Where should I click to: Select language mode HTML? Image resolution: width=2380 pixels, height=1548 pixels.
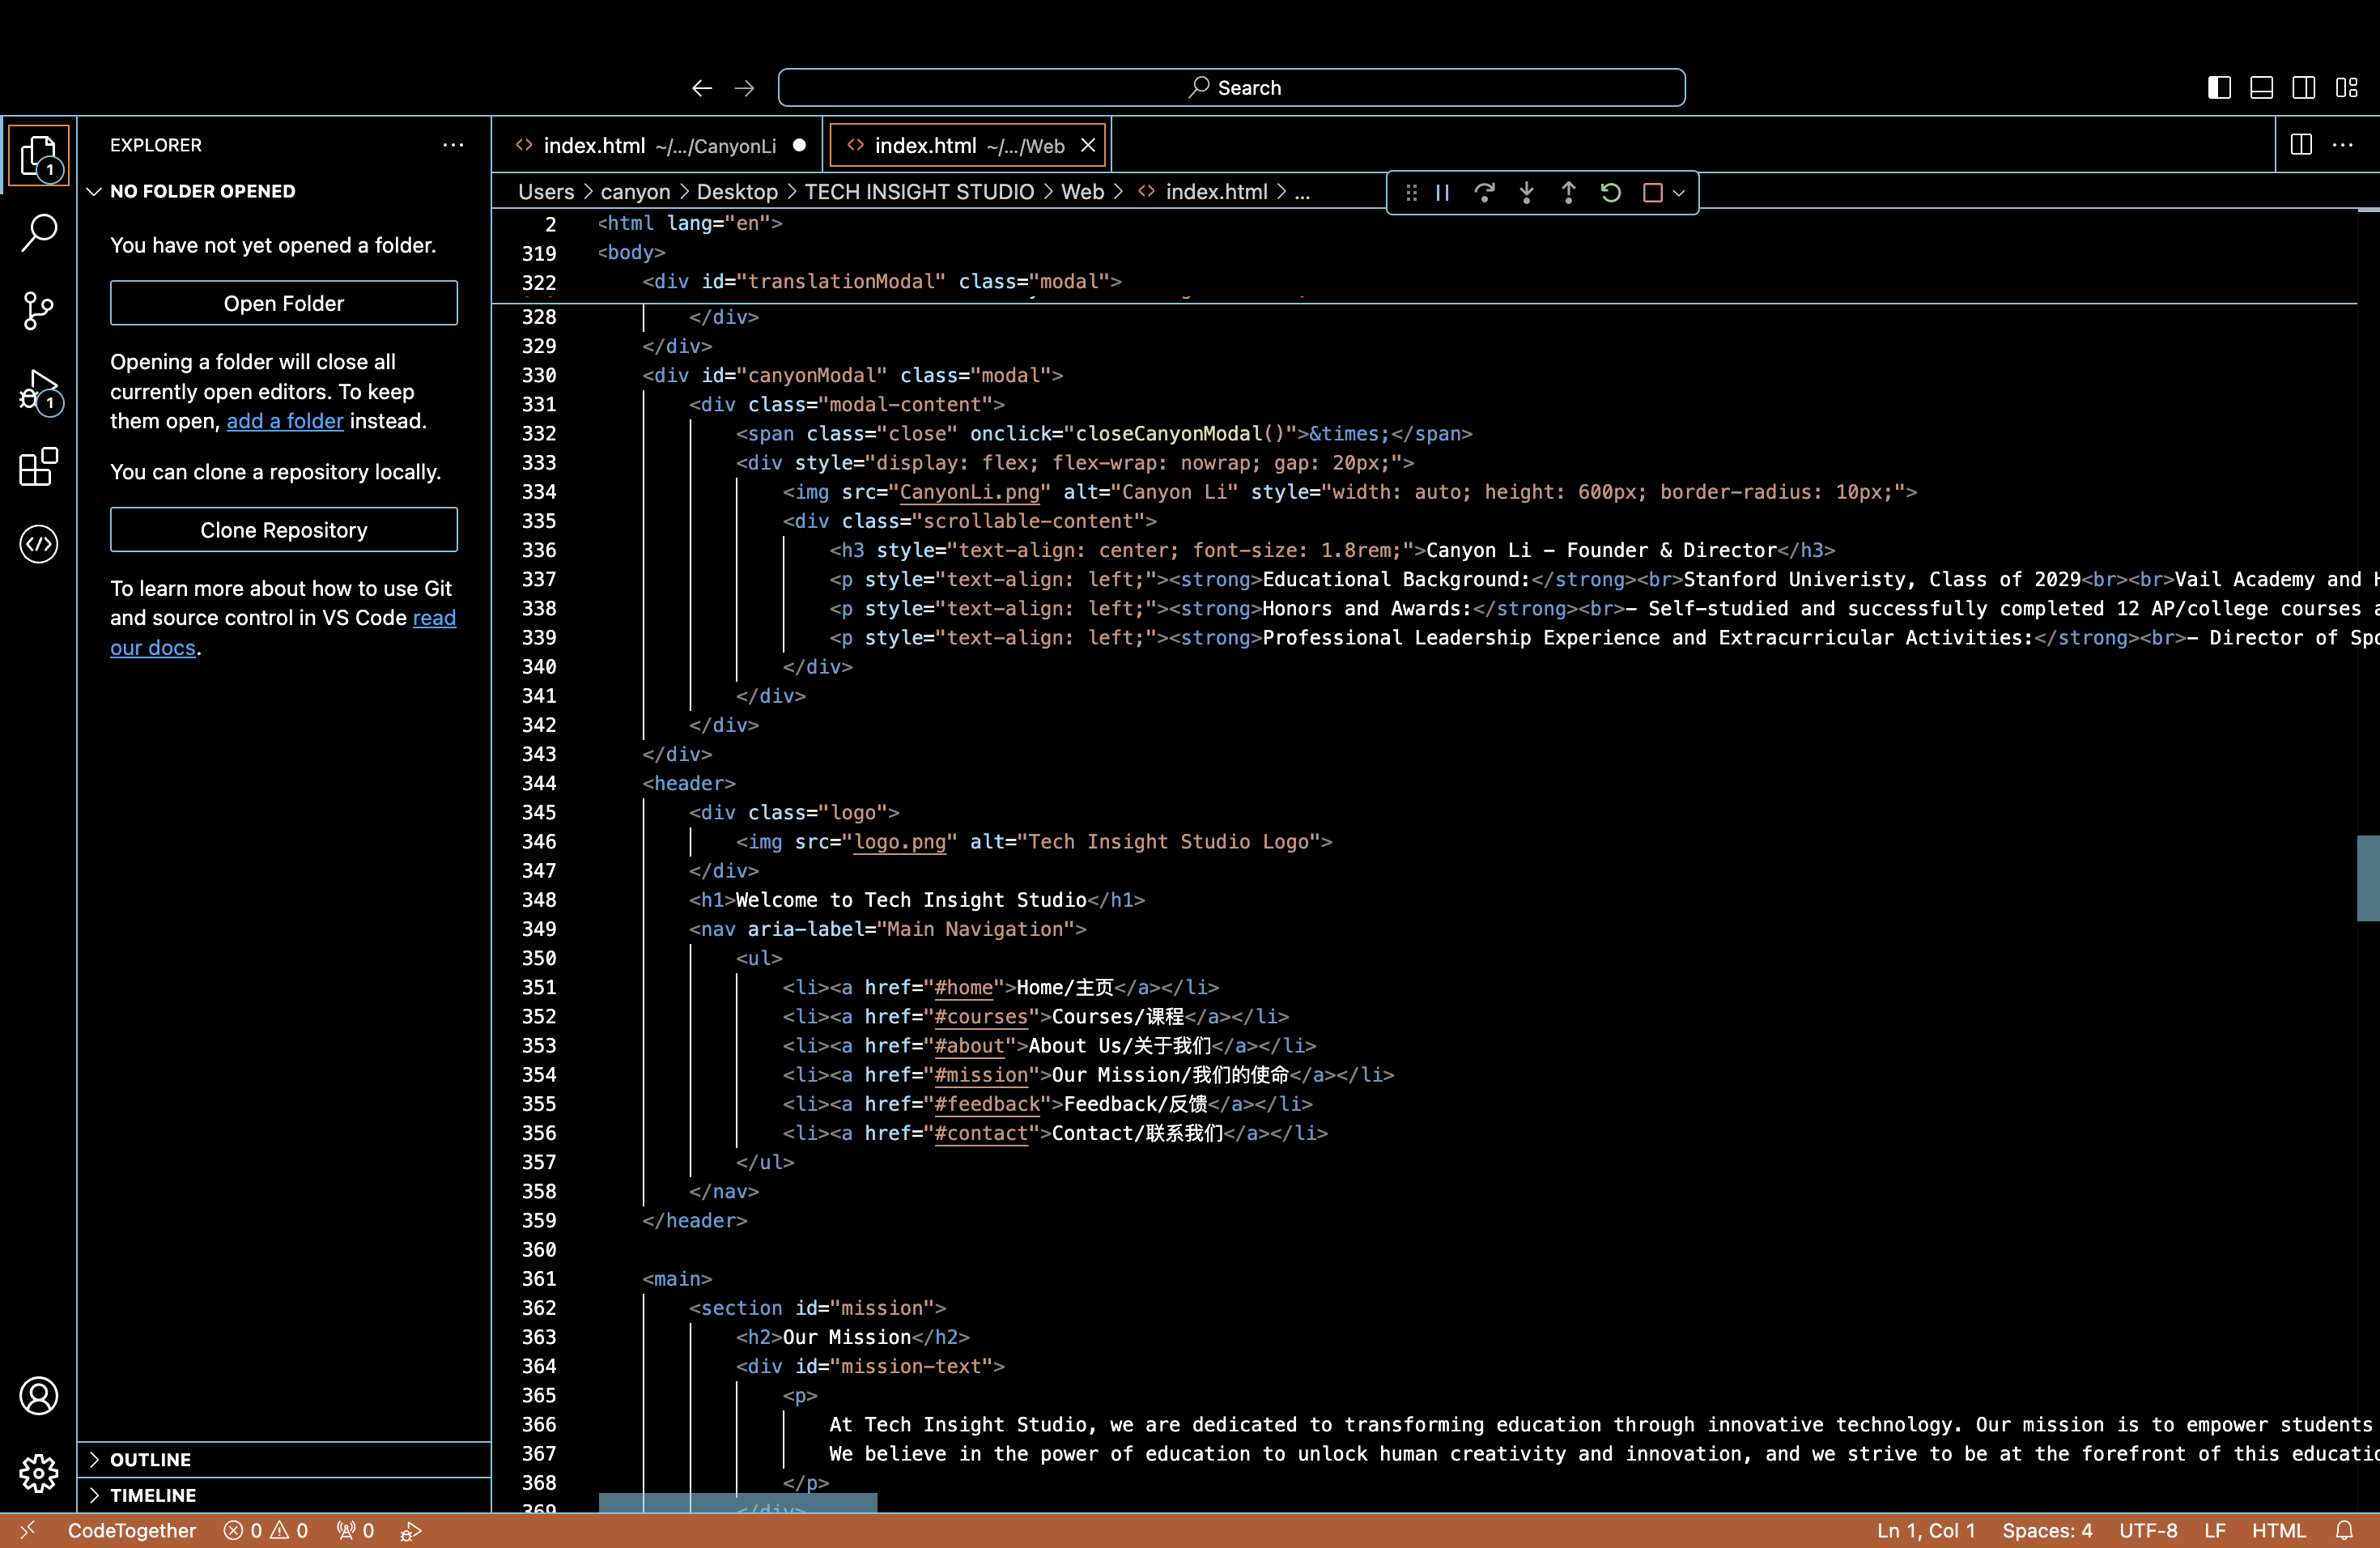coord(2279,1530)
